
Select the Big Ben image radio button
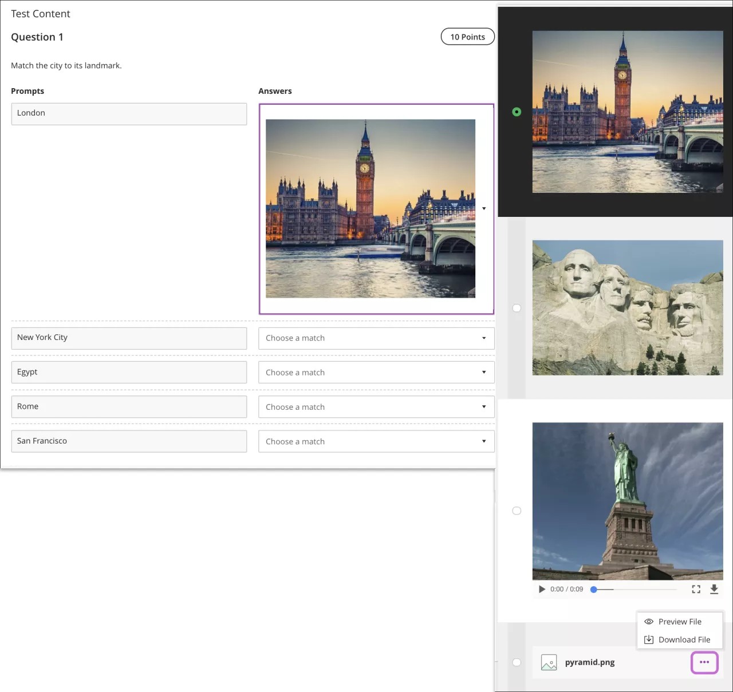(x=517, y=112)
